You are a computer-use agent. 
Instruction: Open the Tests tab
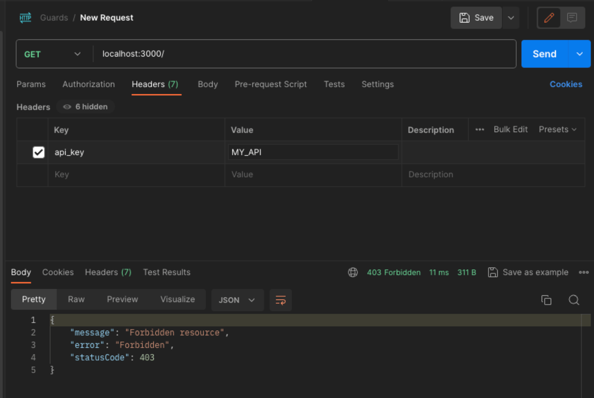334,84
